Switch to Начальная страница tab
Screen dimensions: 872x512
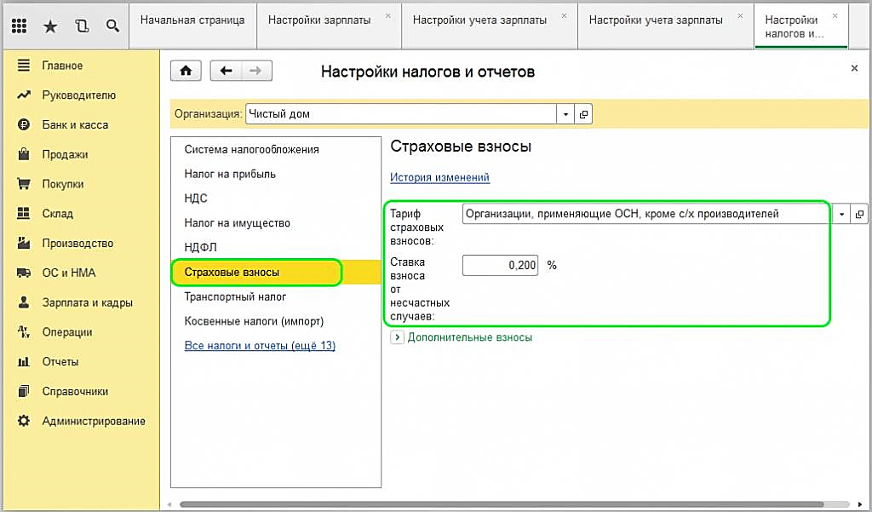[192, 26]
